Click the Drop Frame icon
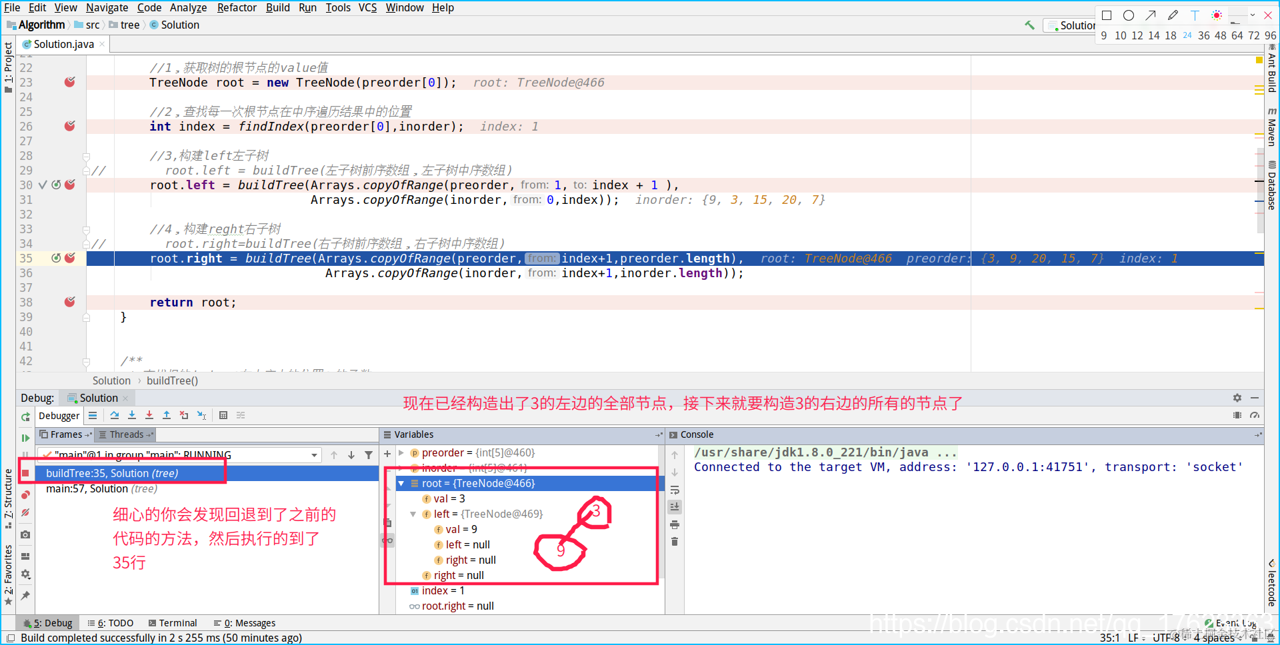Image resolution: width=1280 pixels, height=645 pixels. pos(184,415)
